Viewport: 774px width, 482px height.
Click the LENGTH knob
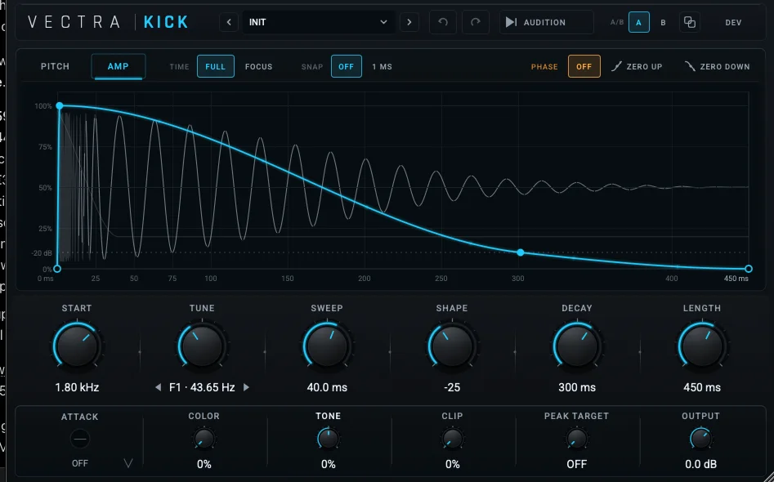702,346
